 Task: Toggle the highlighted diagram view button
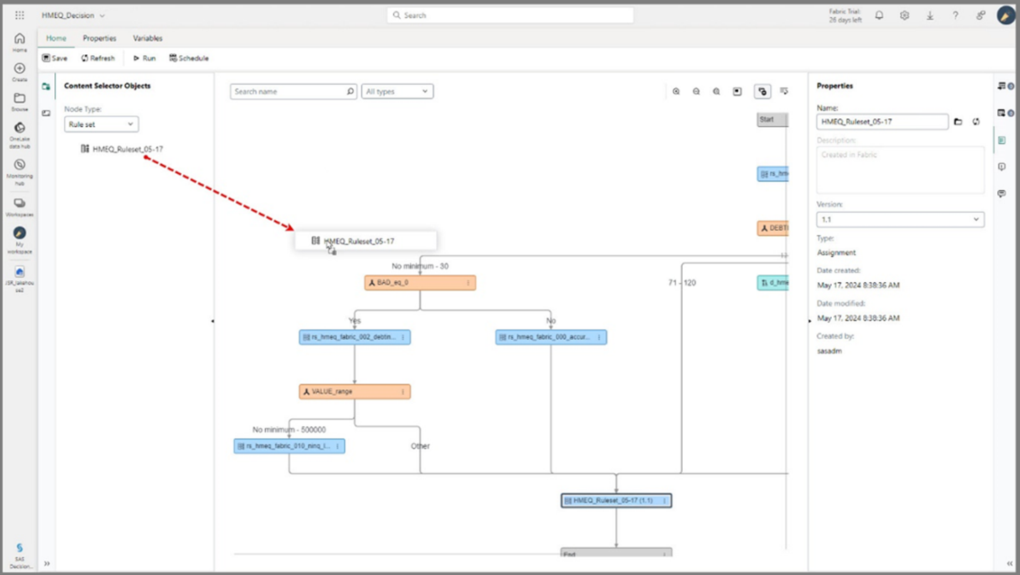pos(763,91)
